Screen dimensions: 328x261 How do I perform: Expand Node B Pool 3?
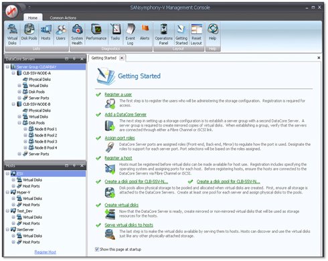25,141
